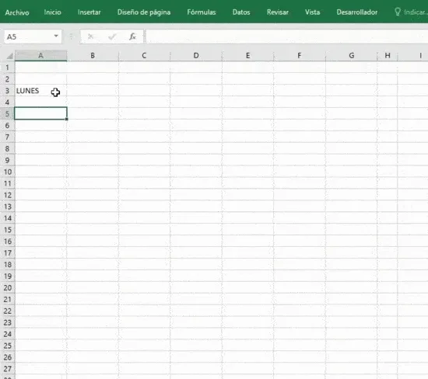Select the column D header
Screen dimensions: 428x379
[196, 56]
